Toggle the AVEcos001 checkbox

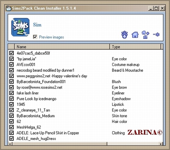(x=11, y=64)
